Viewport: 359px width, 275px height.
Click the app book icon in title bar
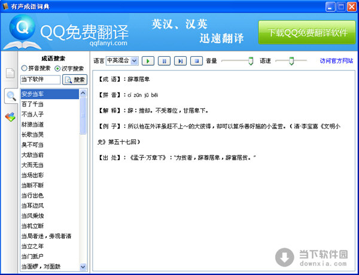[x=5, y=6]
